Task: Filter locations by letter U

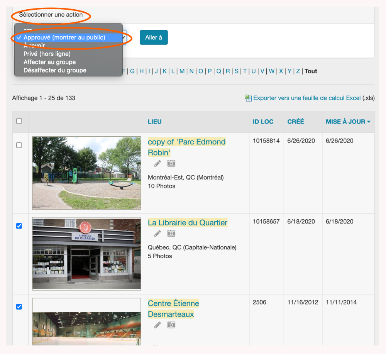Action: click(253, 71)
